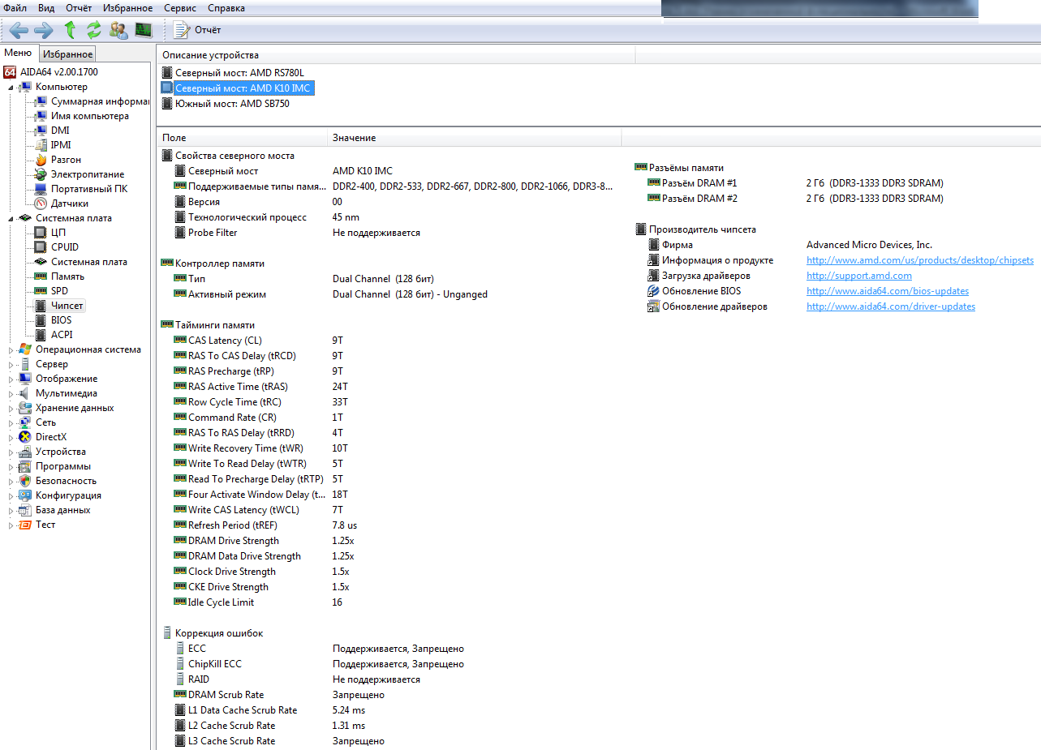Click the Поле column header

tap(242, 138)
